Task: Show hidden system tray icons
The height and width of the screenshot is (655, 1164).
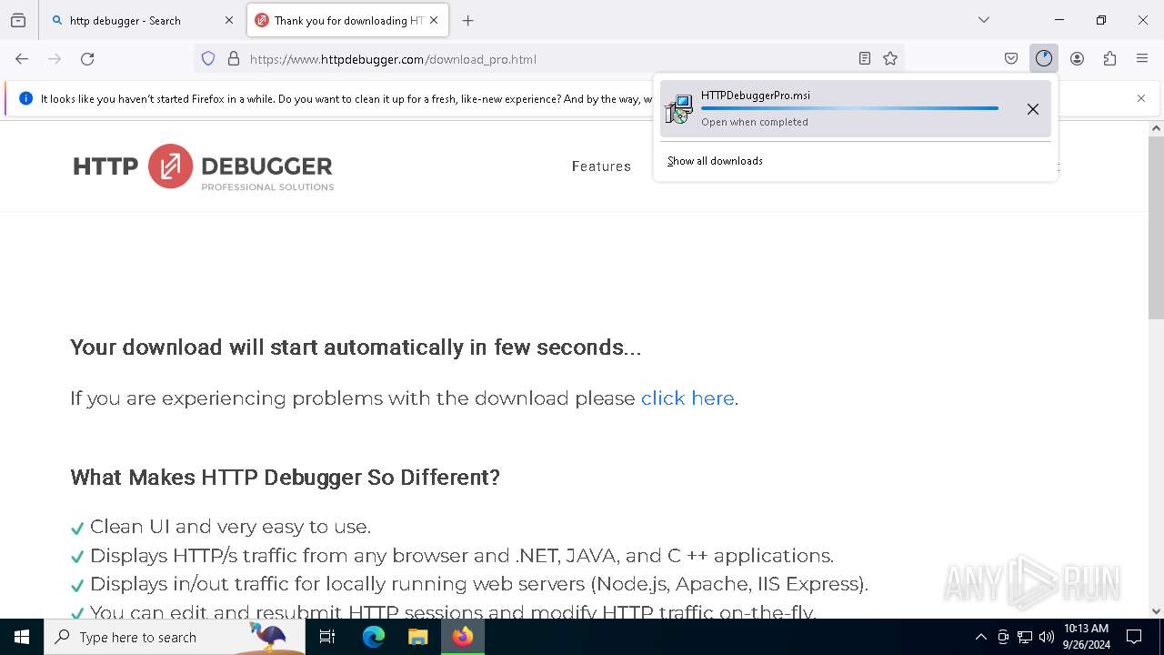Action: (x=980, y=637)
